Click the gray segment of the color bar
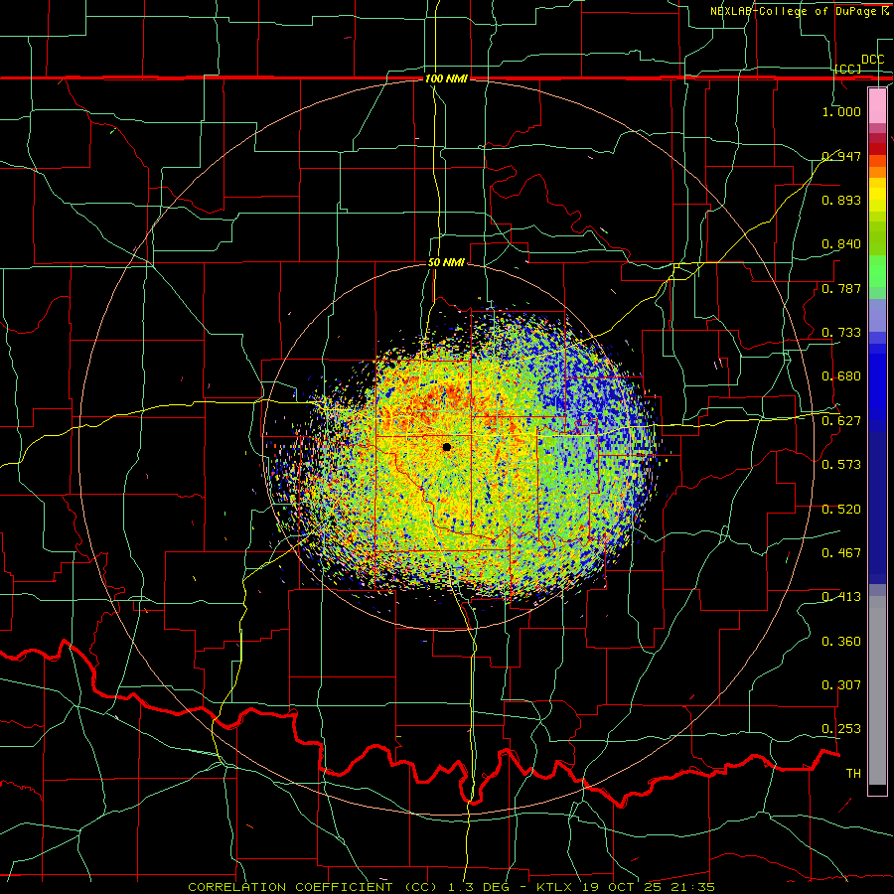The height and width of the screenshot is (894, 894). click(x=877, y=690)
